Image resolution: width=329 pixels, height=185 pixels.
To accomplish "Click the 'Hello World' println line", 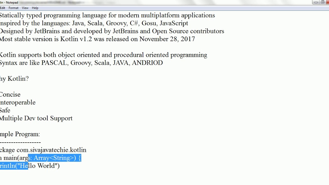I will tap(30, 166).
